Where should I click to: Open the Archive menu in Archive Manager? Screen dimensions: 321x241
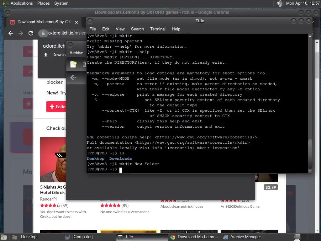(76, 53)
